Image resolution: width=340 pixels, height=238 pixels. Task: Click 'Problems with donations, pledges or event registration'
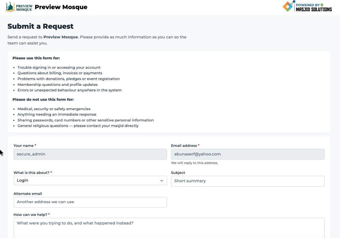click(x=69, y=79)
